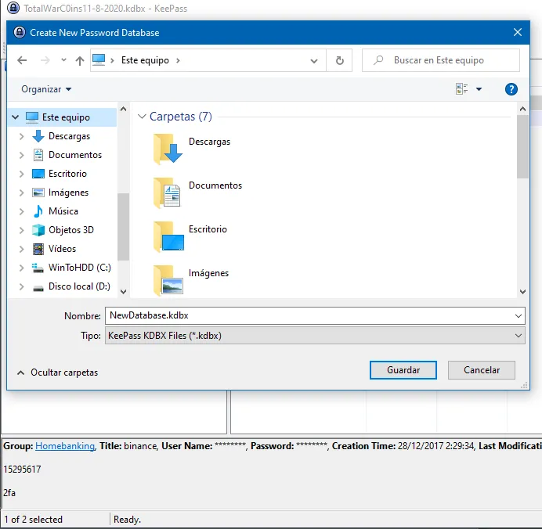
Task: Expand Documentos in the navigation tree
Action: tap(21, 155)
